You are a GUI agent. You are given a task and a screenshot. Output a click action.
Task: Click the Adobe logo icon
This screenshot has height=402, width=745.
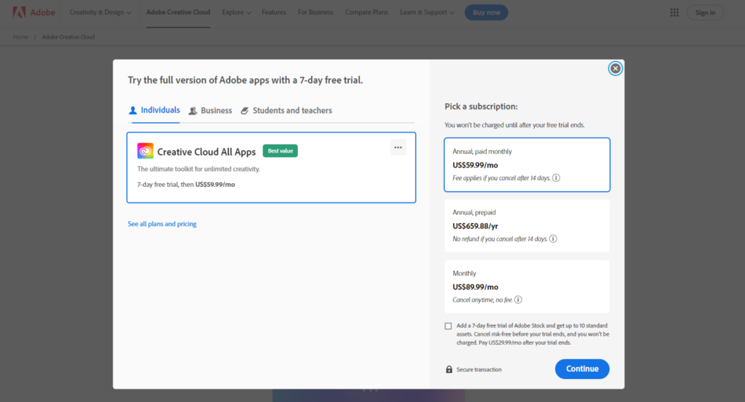coord(19,13)
